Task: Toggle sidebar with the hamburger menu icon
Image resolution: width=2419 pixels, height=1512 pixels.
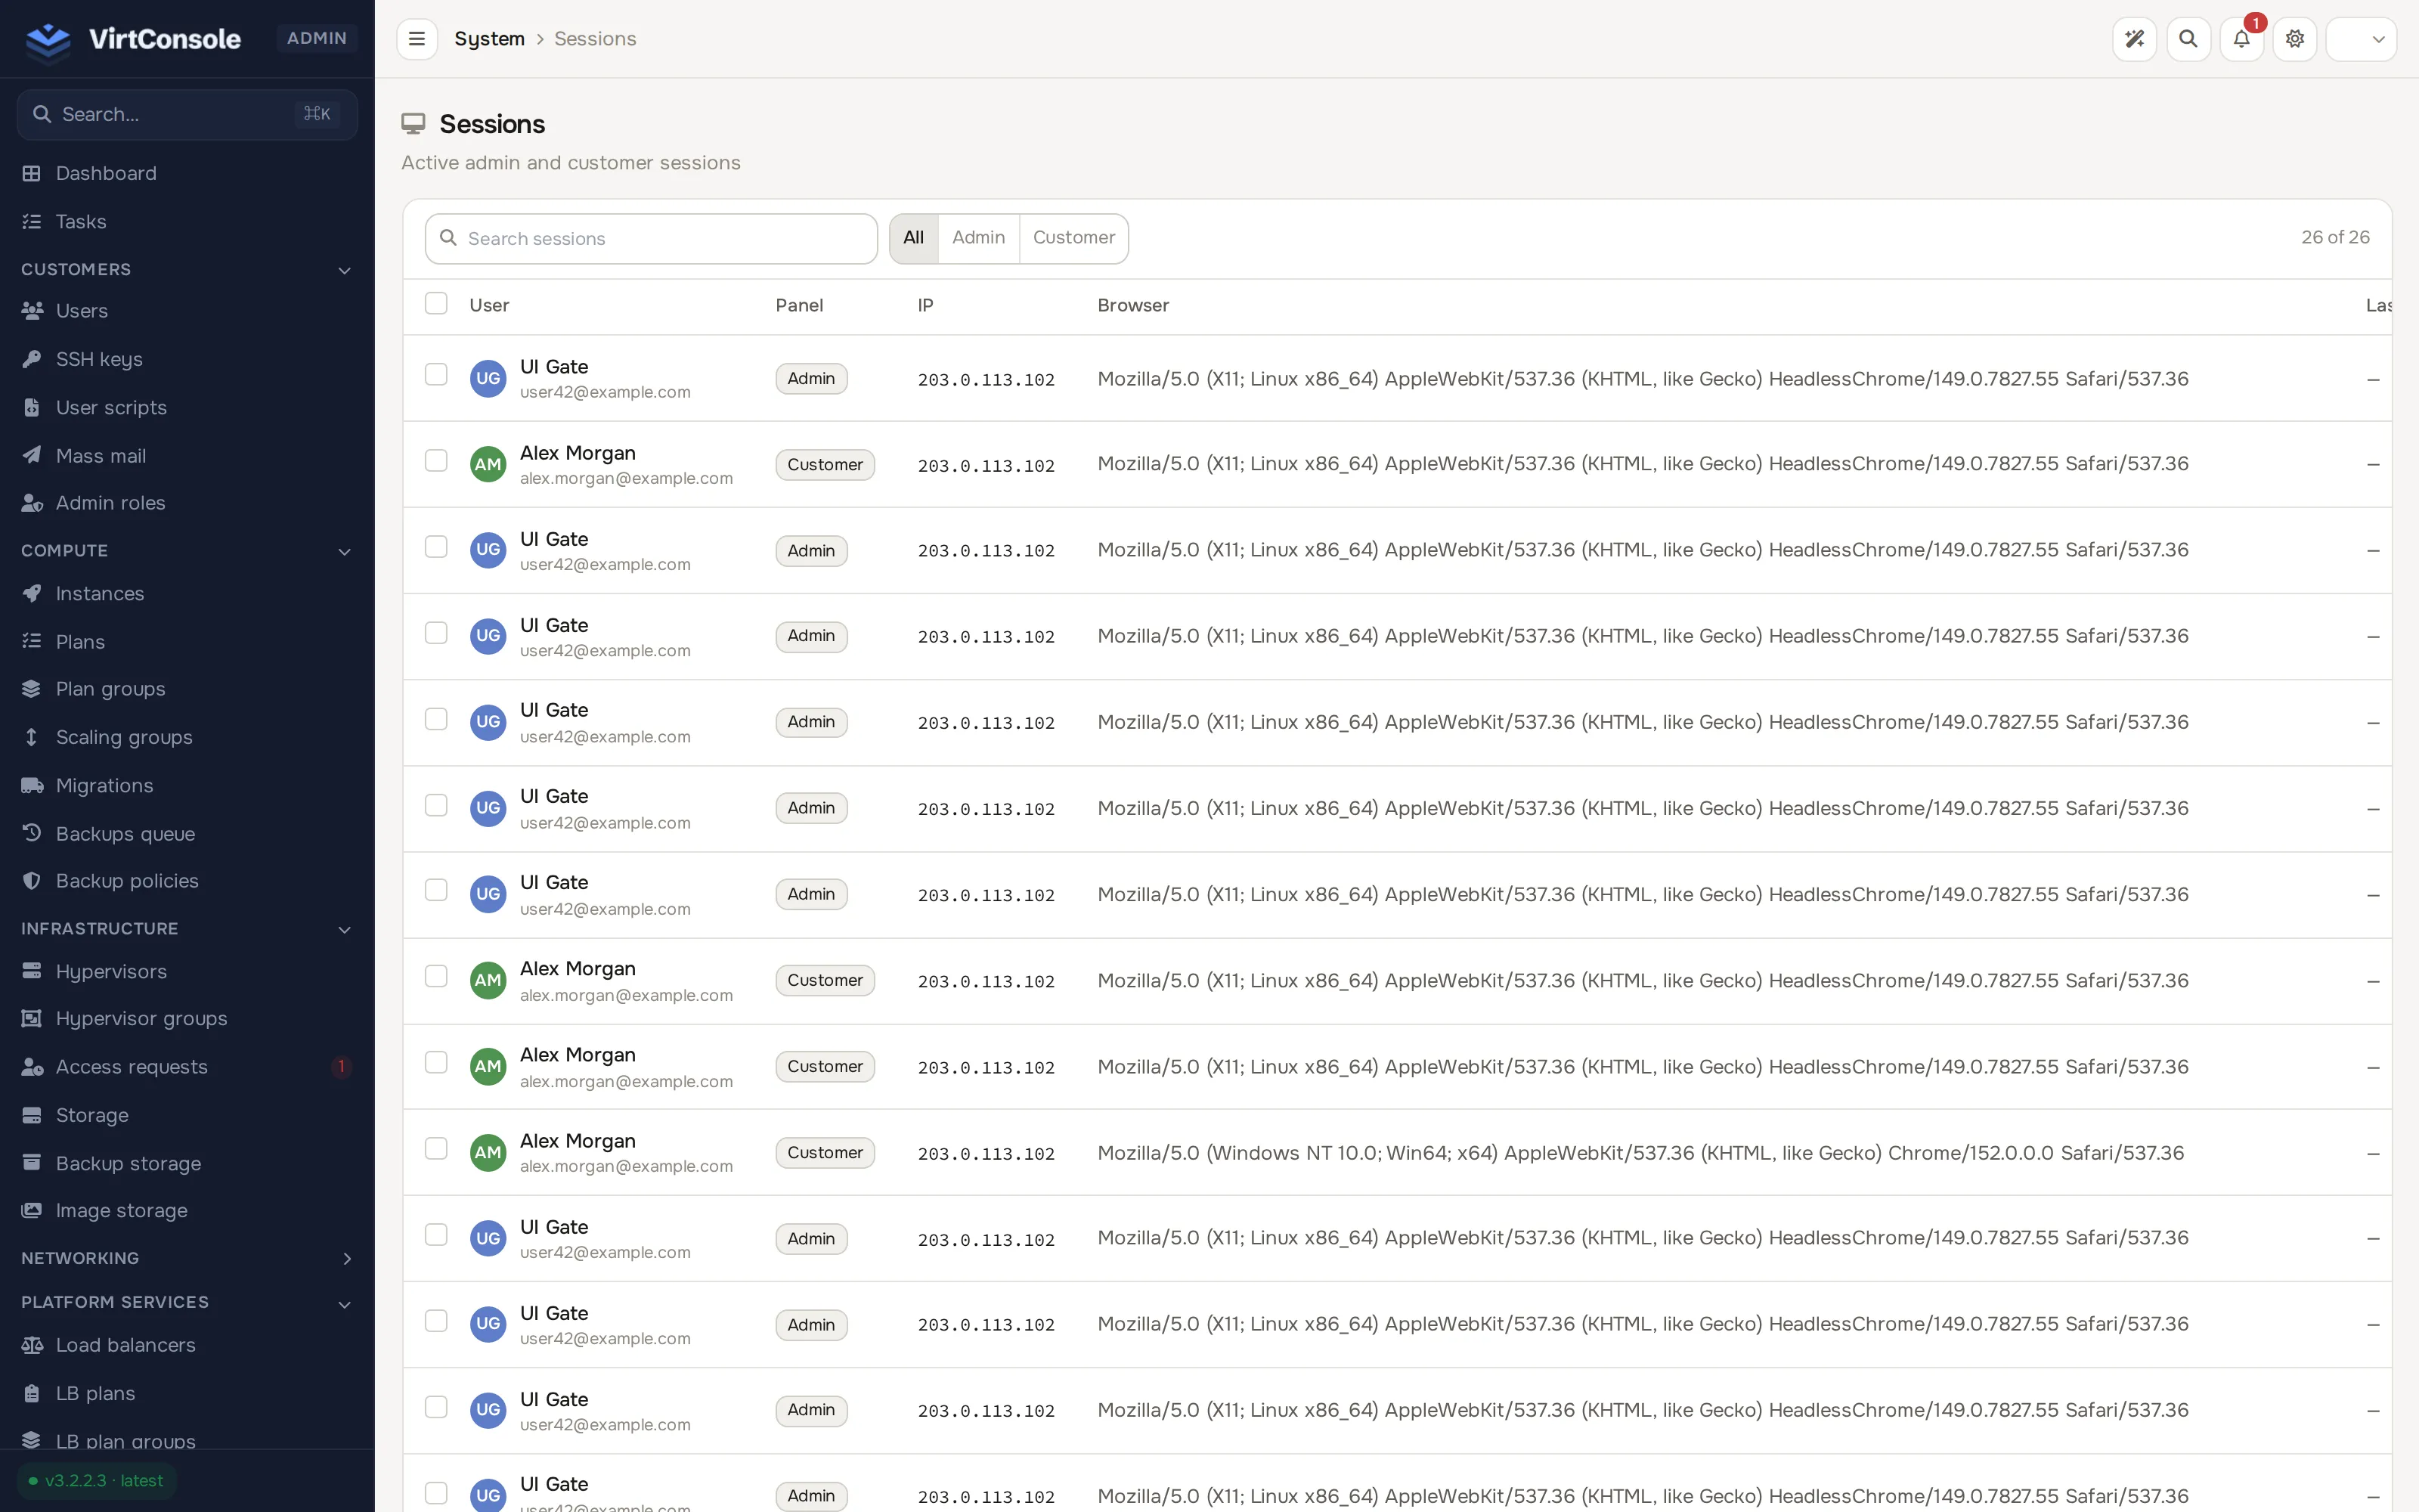Action: tap(417, 39)
